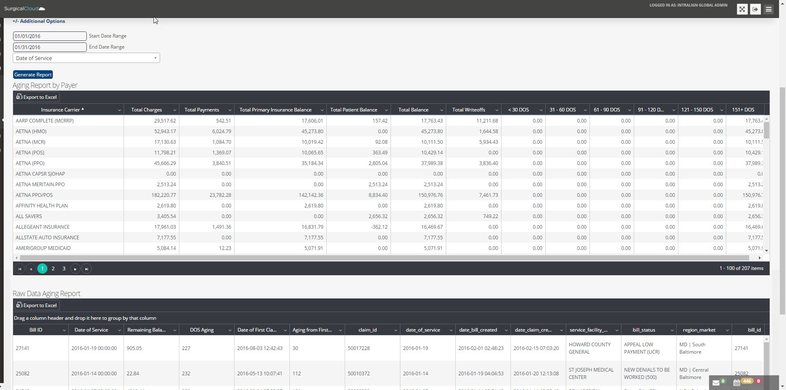Viewport: 786px width, 390px height.
Task: Click the ALLSTATE AUTO INSURANCE carrier cell
Action: pos(68,238)
